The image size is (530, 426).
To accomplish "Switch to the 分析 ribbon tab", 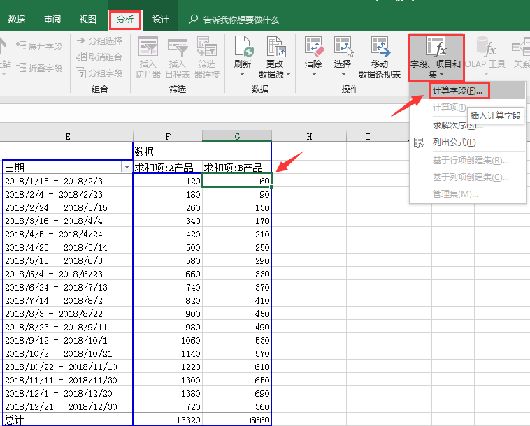I will coord(125,20).
